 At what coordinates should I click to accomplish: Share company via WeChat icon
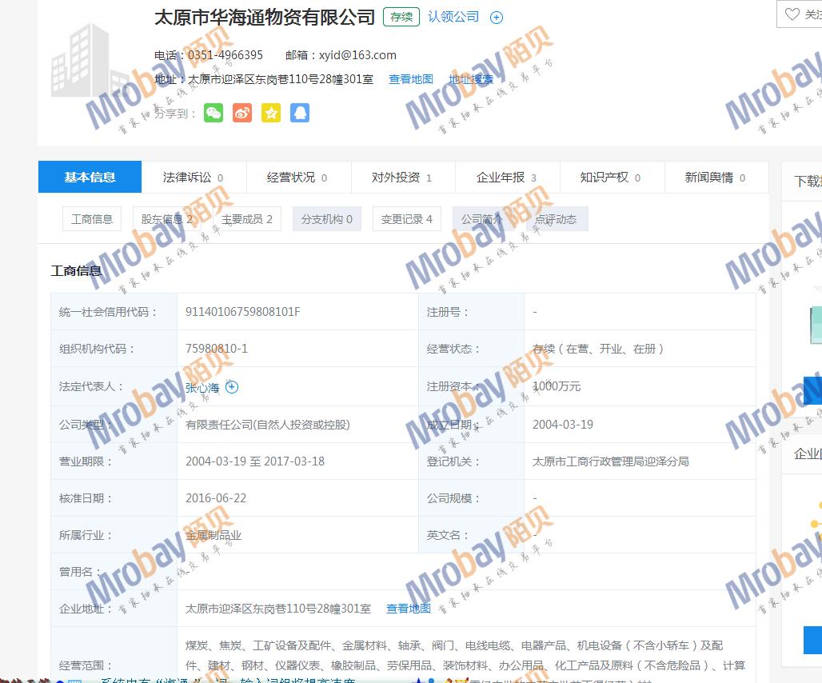[213, 113]
